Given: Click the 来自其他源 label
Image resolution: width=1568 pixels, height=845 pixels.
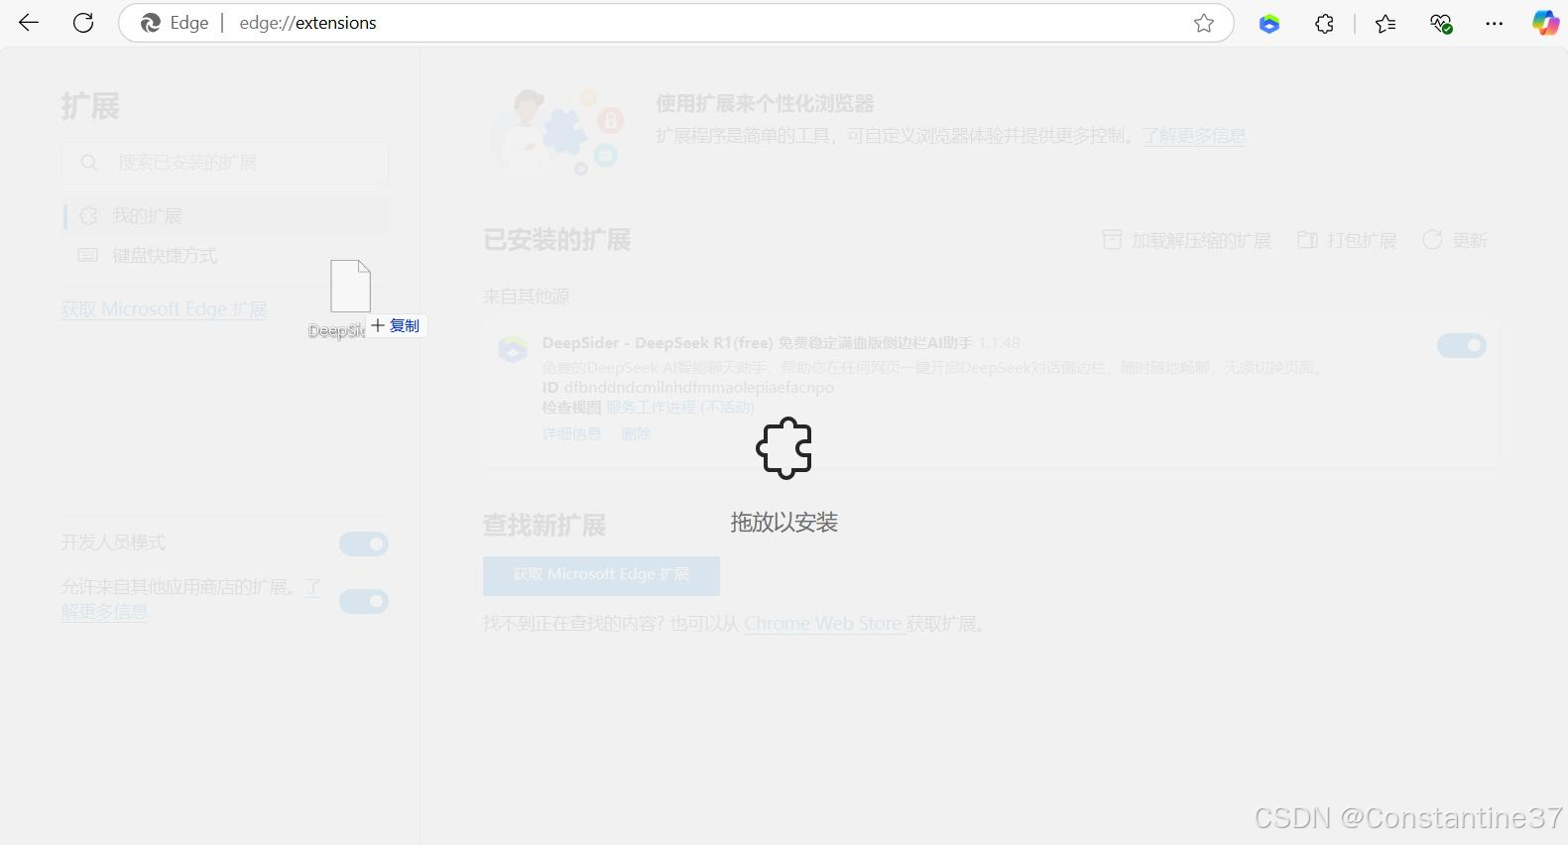Looking at the screenshot, I should (526, 297).
